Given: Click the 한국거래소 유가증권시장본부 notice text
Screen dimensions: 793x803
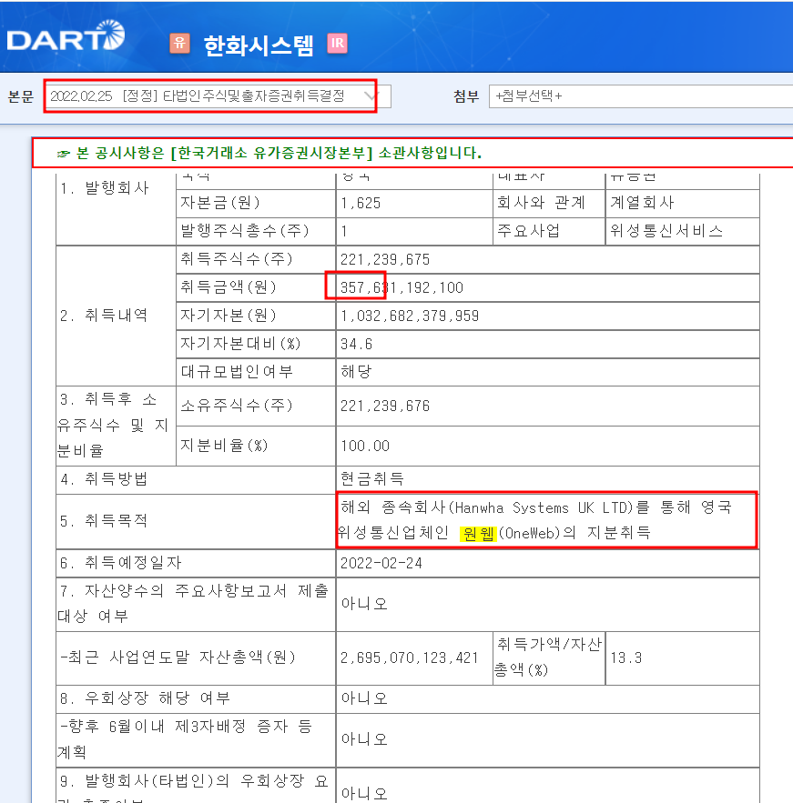Looking at the screenshot, I should coord(269,153).
